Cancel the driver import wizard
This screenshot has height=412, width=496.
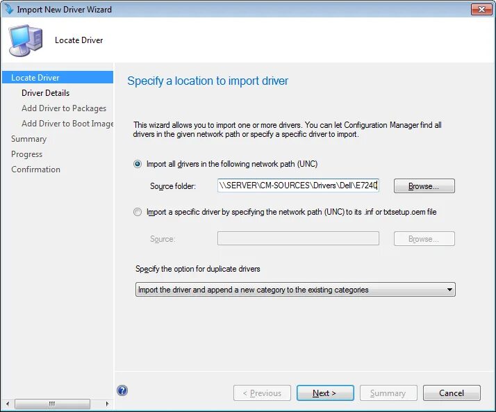click(452, 393)
